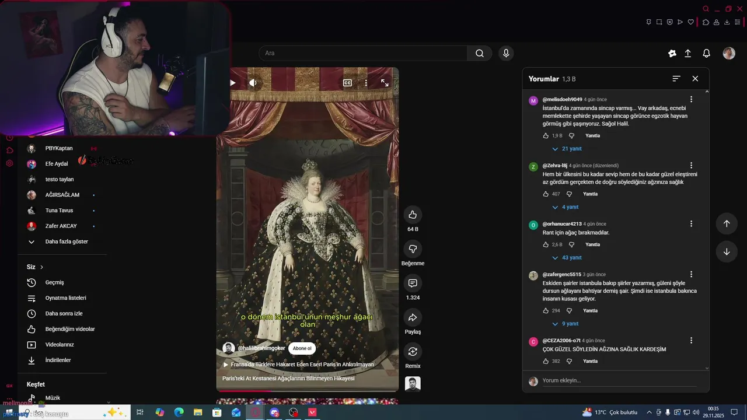Like the comment by @orhanucar4213
Screen dimensions: 747x420
[546, 245]
